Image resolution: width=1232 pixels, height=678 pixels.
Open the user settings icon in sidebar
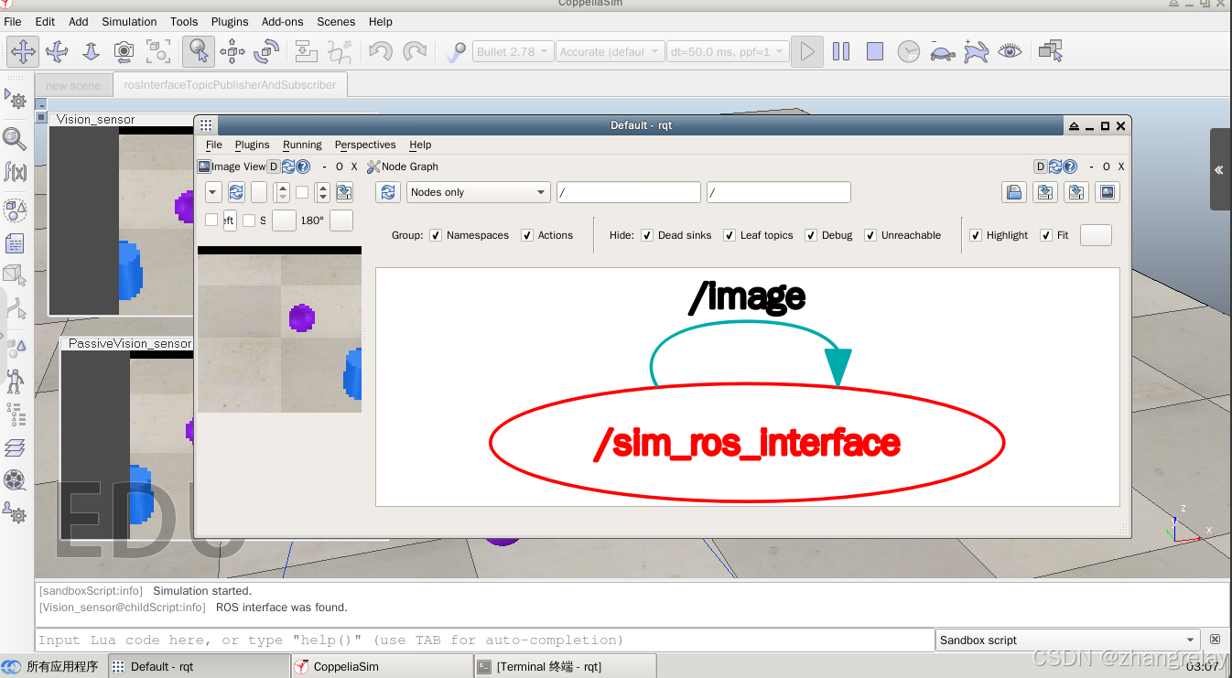[x=15, y=513]
